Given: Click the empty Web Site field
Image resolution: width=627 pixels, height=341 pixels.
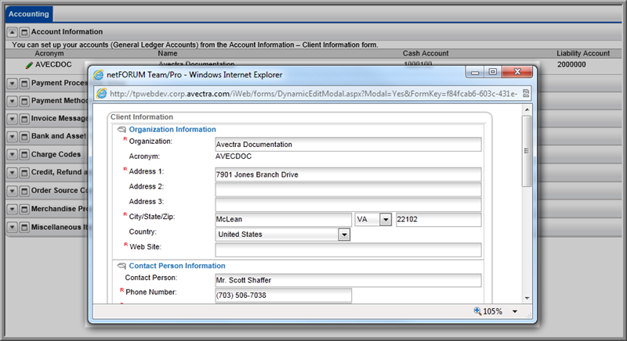Looking at the screenshot, I should (348, 250).
